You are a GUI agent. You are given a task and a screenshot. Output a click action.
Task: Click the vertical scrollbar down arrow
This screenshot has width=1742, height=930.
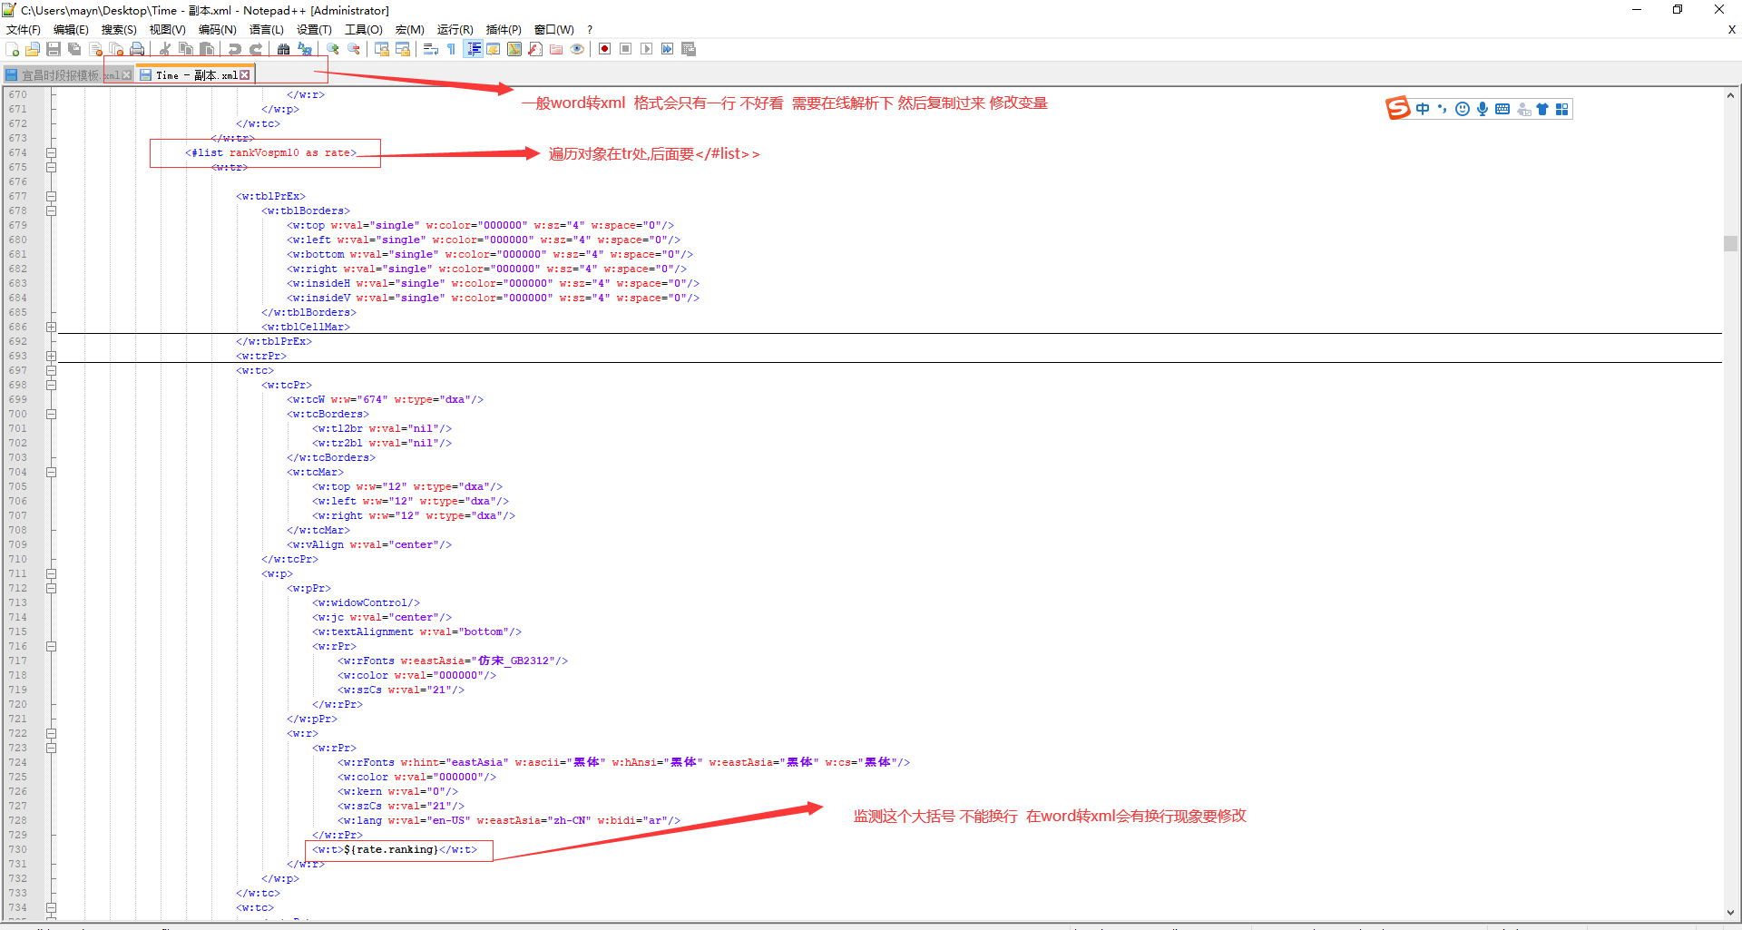(1731, 913)
